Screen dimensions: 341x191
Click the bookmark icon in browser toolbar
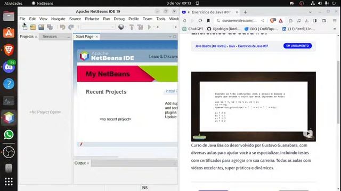(x=208, y=21)
